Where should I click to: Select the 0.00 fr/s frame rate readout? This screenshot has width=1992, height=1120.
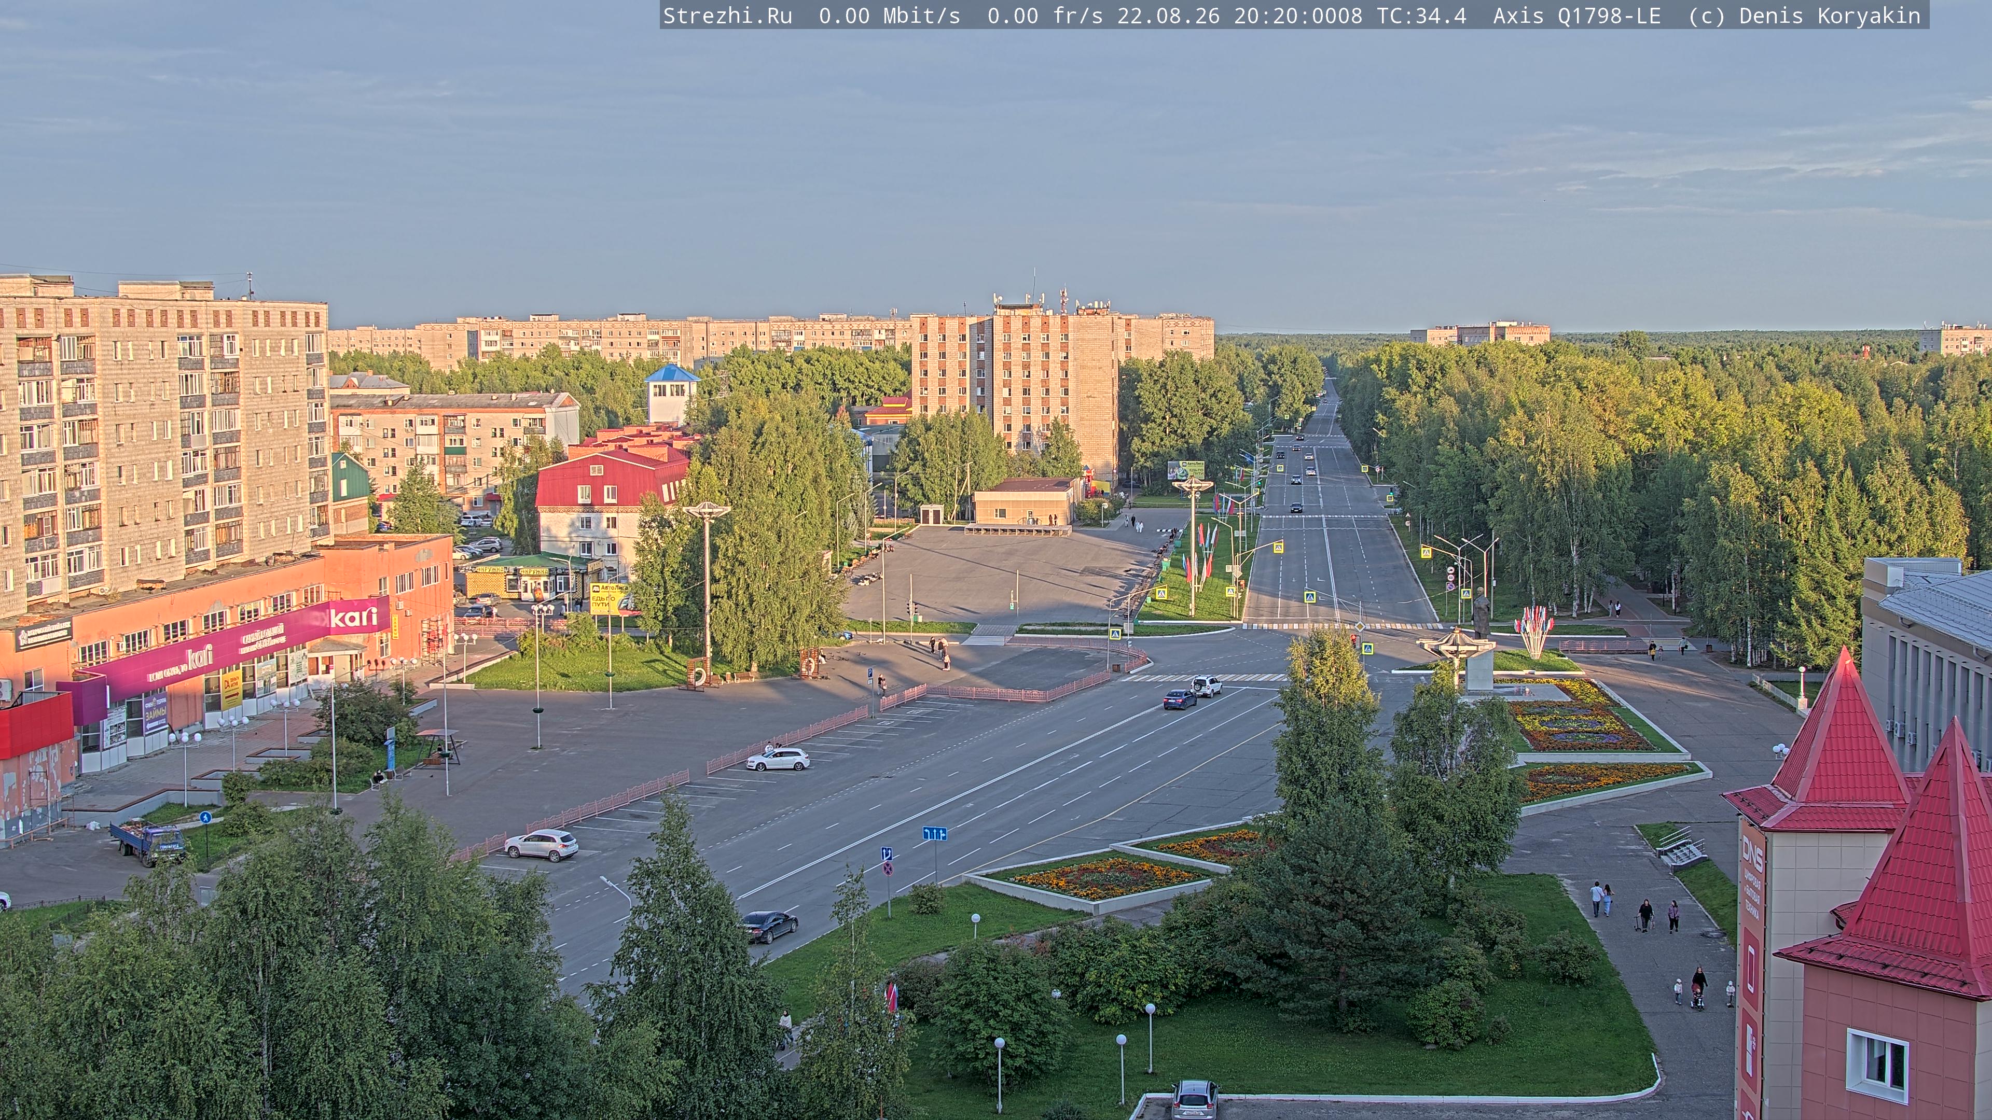[1045, 16]
